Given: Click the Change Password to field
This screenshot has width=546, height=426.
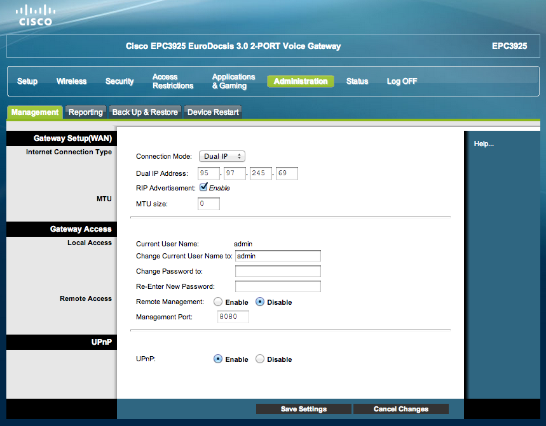Looking at the screenshot, I should 278,271.
